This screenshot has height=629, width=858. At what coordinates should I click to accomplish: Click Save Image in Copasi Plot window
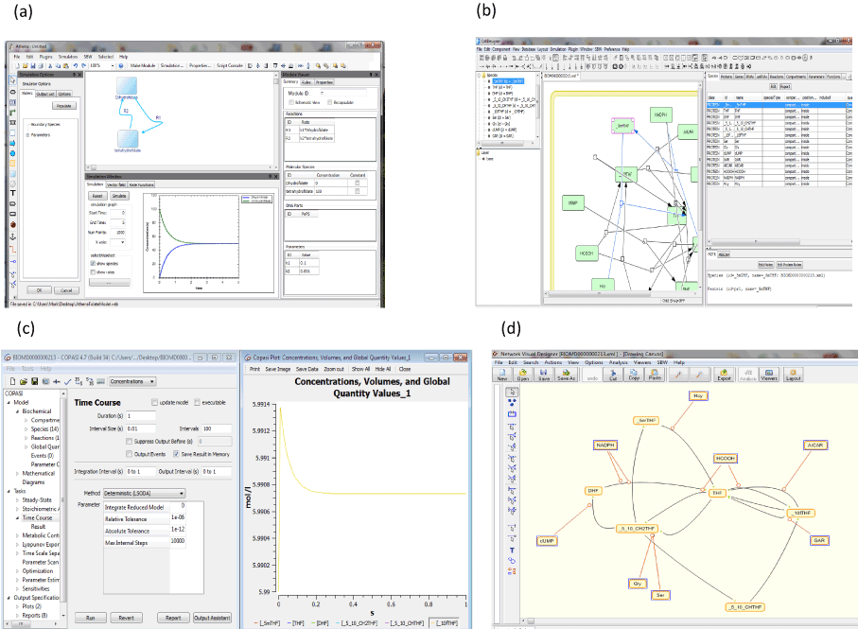[x=278, y=369]
